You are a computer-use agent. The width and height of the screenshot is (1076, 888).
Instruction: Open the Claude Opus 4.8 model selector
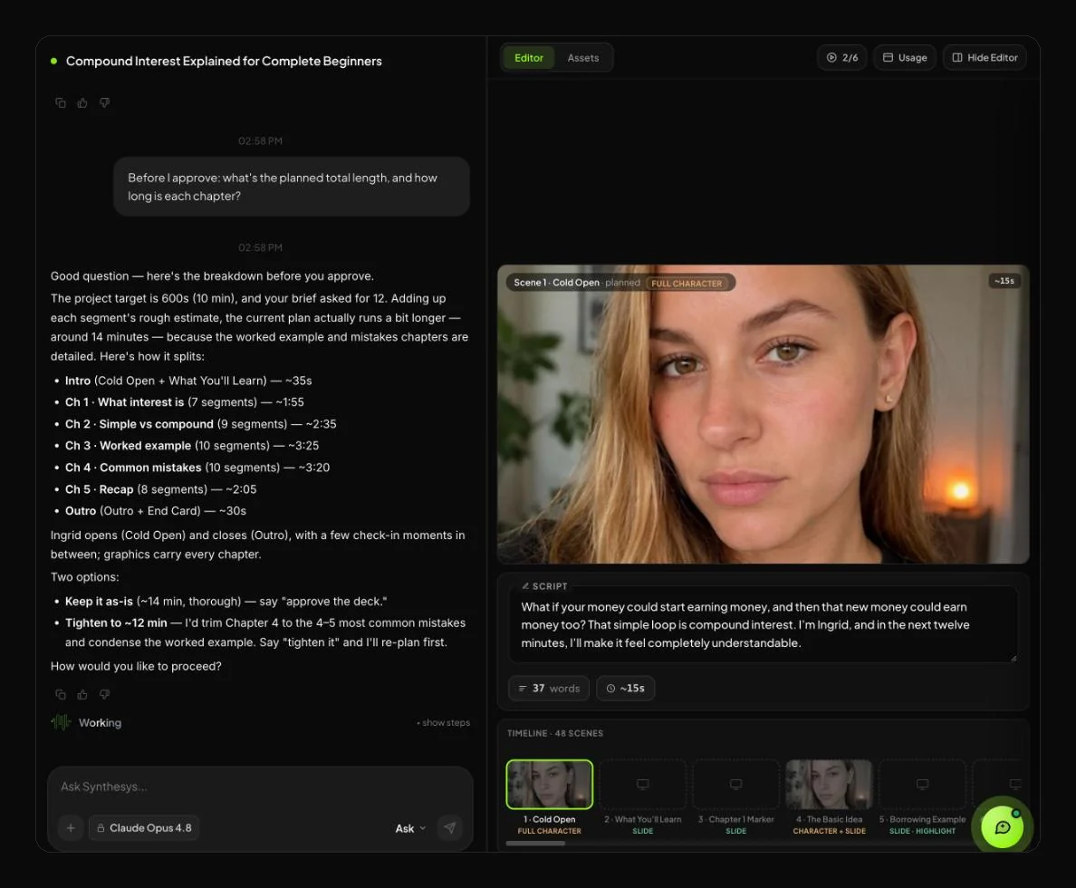coord(143,827)
